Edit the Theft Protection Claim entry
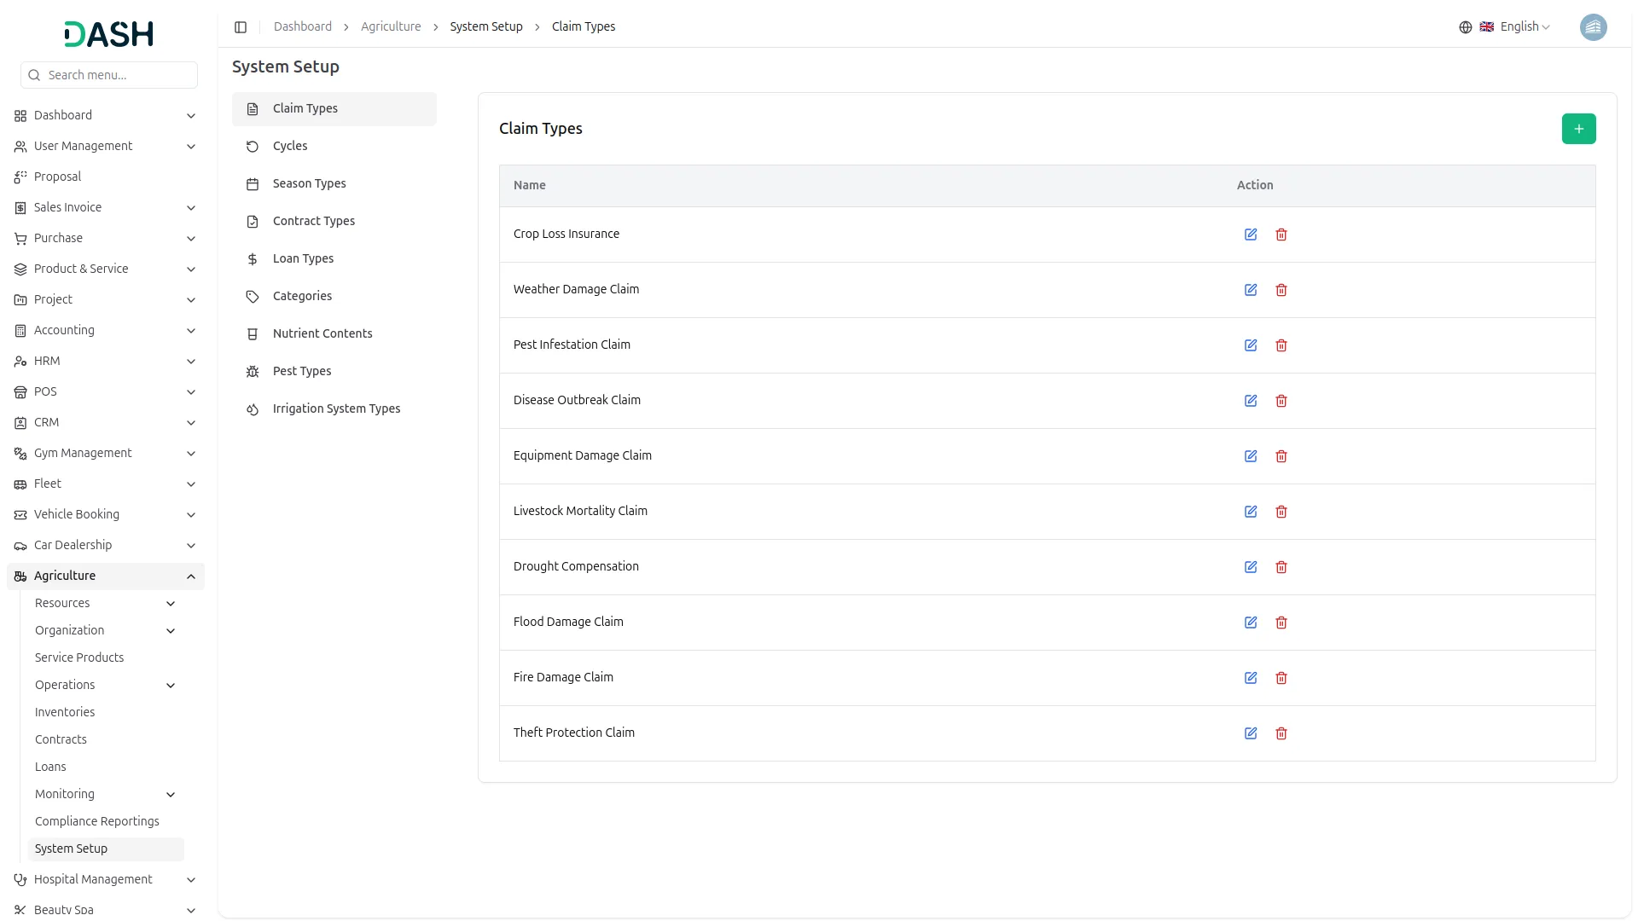Image resolution: width=1638 pixels, height=921 pixels. point(1251,733)
